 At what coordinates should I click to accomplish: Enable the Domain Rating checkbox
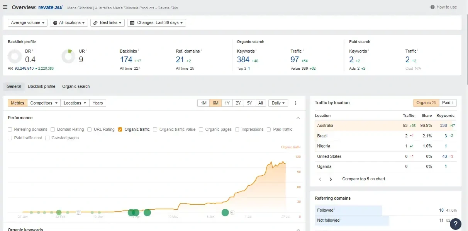[53, 130]
